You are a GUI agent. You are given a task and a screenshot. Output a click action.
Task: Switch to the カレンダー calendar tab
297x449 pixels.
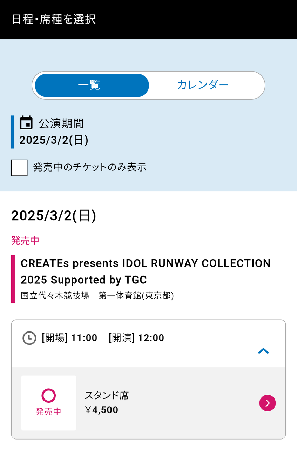pyautogui.click(x=203, y=85)
